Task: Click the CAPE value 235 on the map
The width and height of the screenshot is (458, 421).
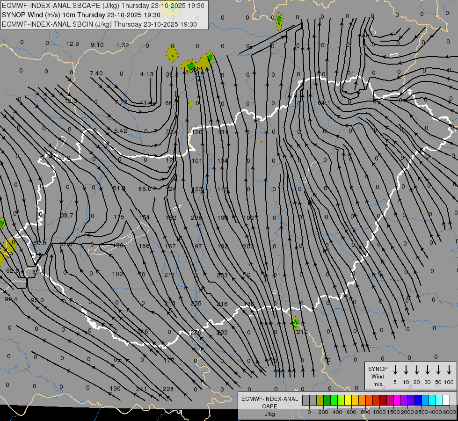Action: click(x=196, y=303)
